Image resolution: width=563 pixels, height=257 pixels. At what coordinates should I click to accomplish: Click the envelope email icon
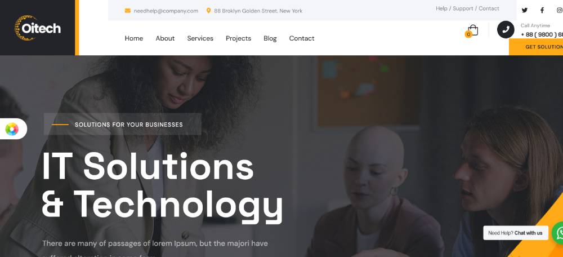[x=127, y=11]
